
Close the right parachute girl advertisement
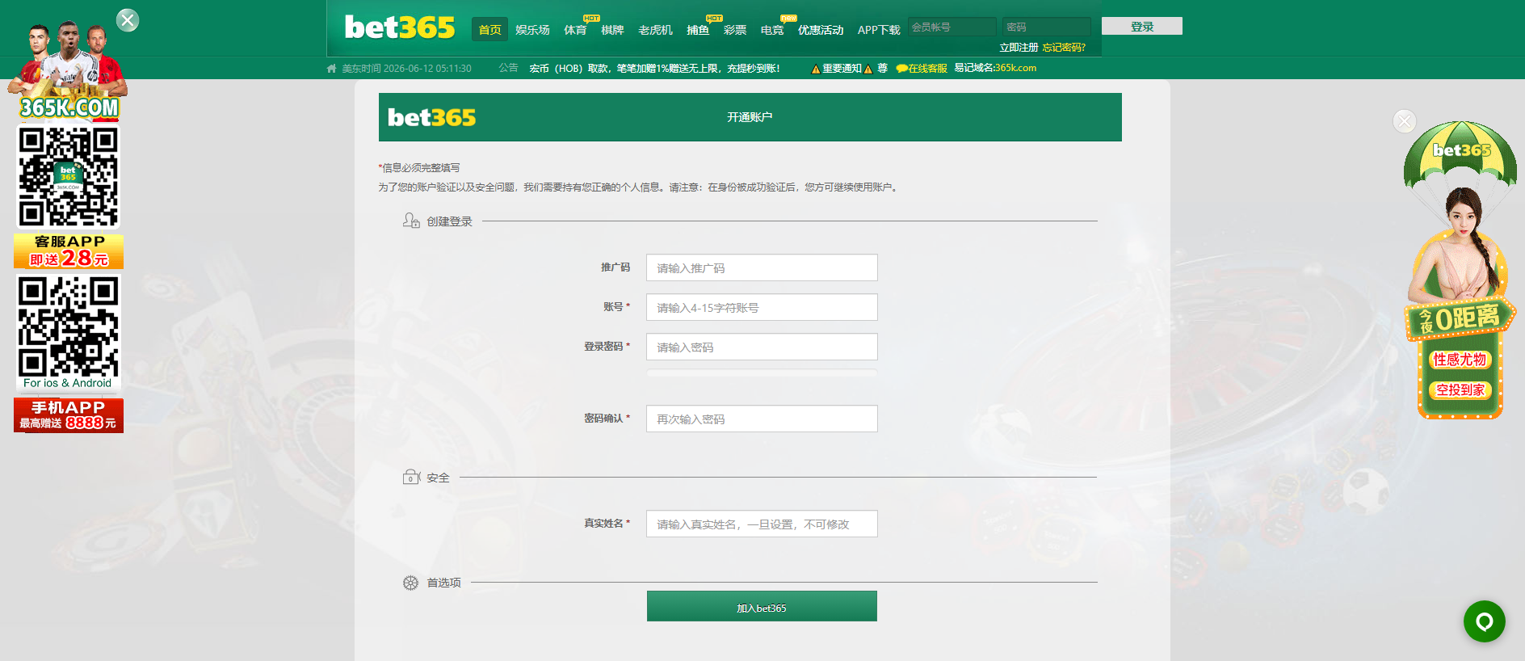1405,121
